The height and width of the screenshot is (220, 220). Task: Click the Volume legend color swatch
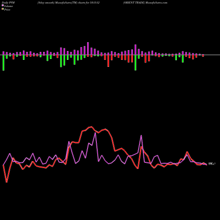click(3, 5)
